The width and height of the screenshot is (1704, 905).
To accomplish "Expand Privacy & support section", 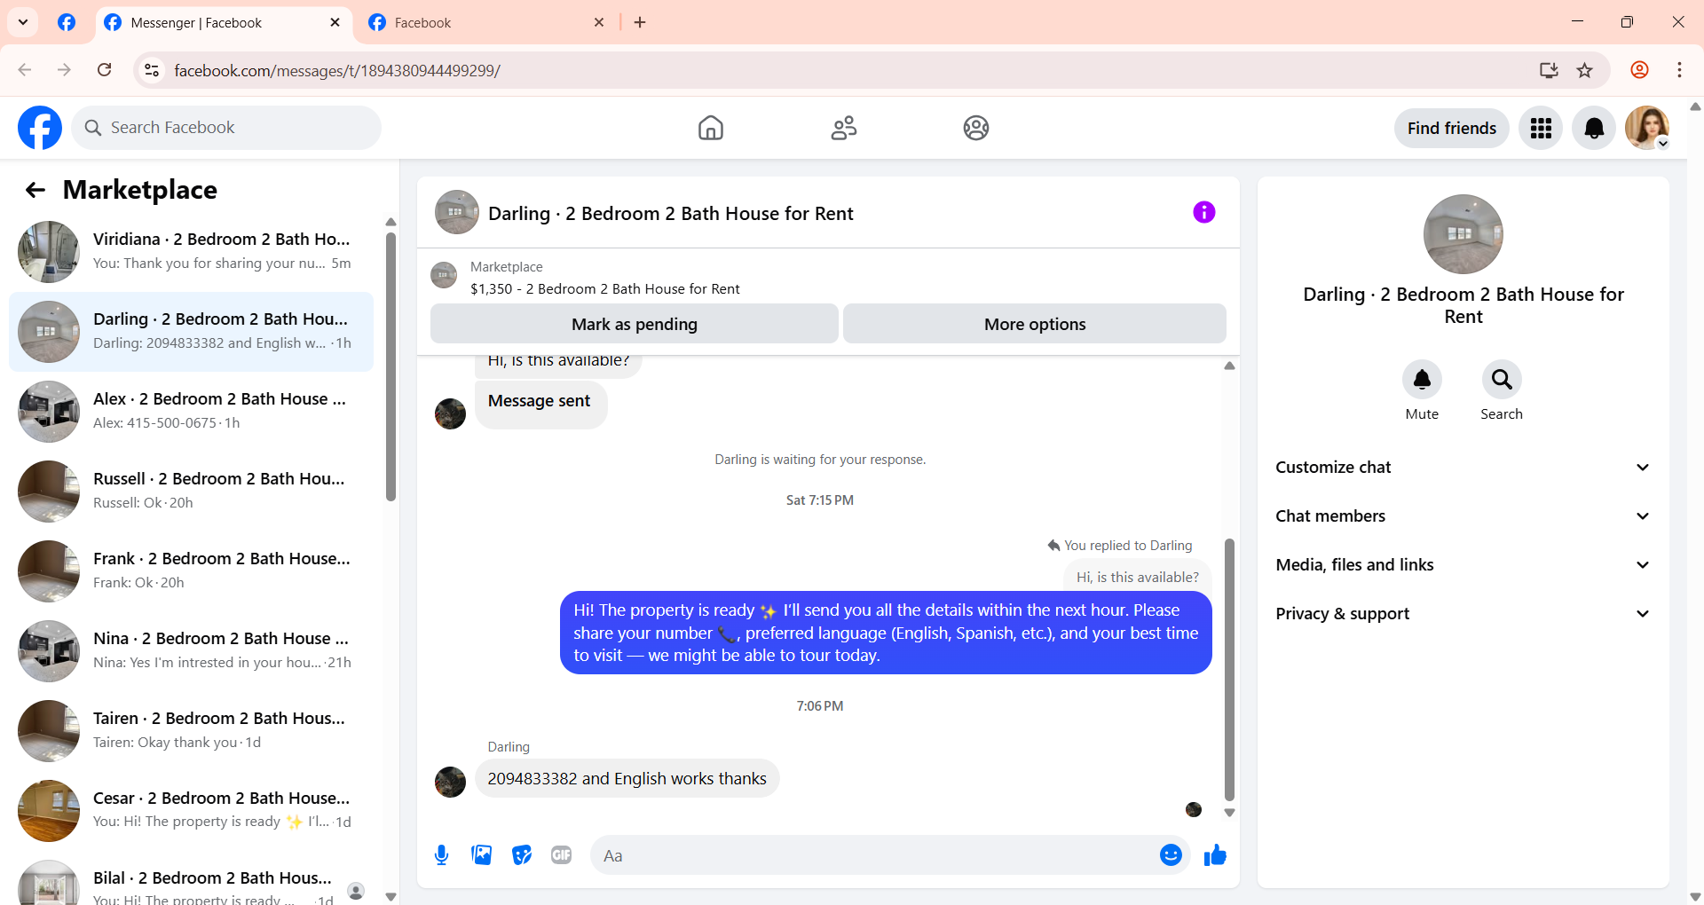I will coord(1463,614).
